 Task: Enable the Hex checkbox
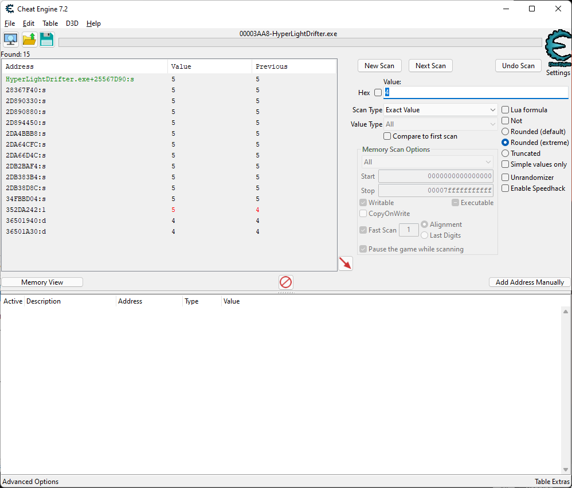(378, 93)
